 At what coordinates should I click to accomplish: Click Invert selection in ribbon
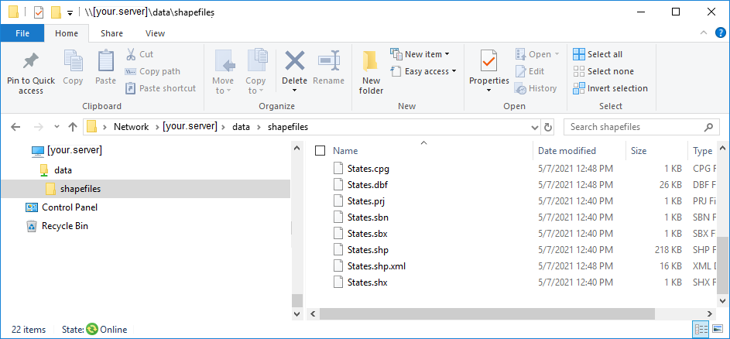point(610,88)
